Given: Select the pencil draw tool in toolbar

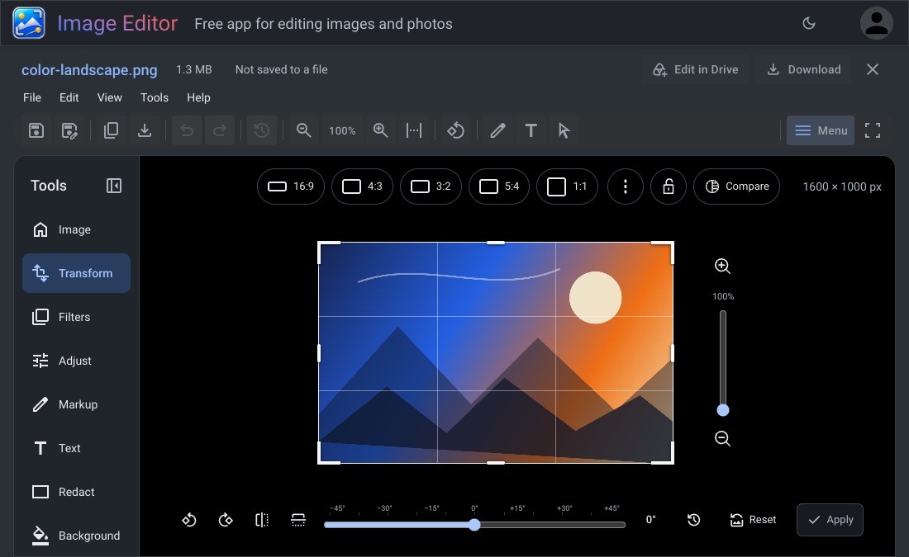Looking at the screenshot, I should pyautogui.click(x=498, y=130).
